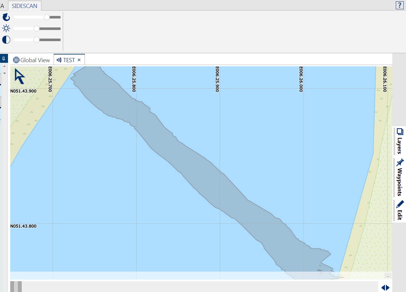
Task: Click the left-right arrows icon at bottom right
Action: 385,288
